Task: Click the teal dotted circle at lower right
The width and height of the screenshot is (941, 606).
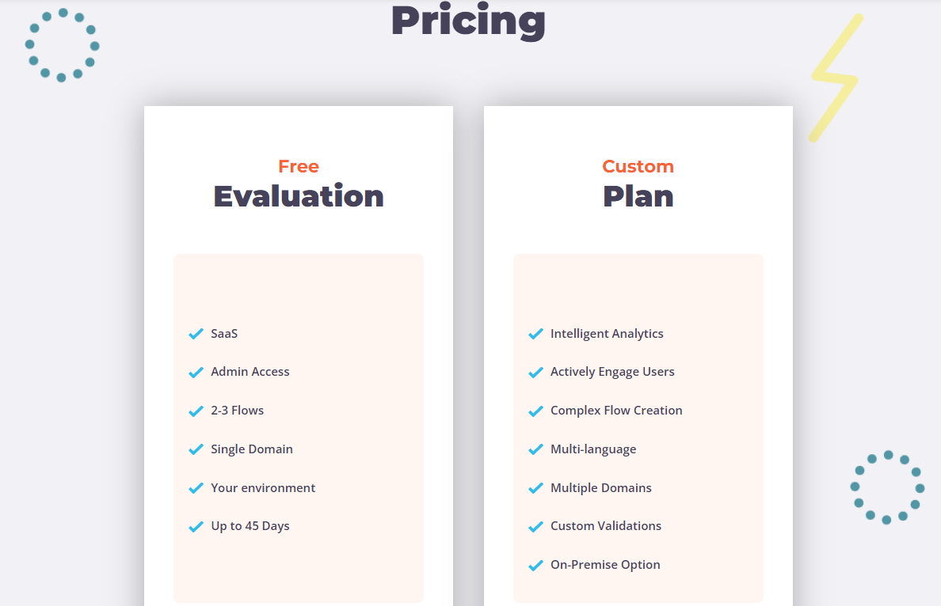Action: click(888, 487)
